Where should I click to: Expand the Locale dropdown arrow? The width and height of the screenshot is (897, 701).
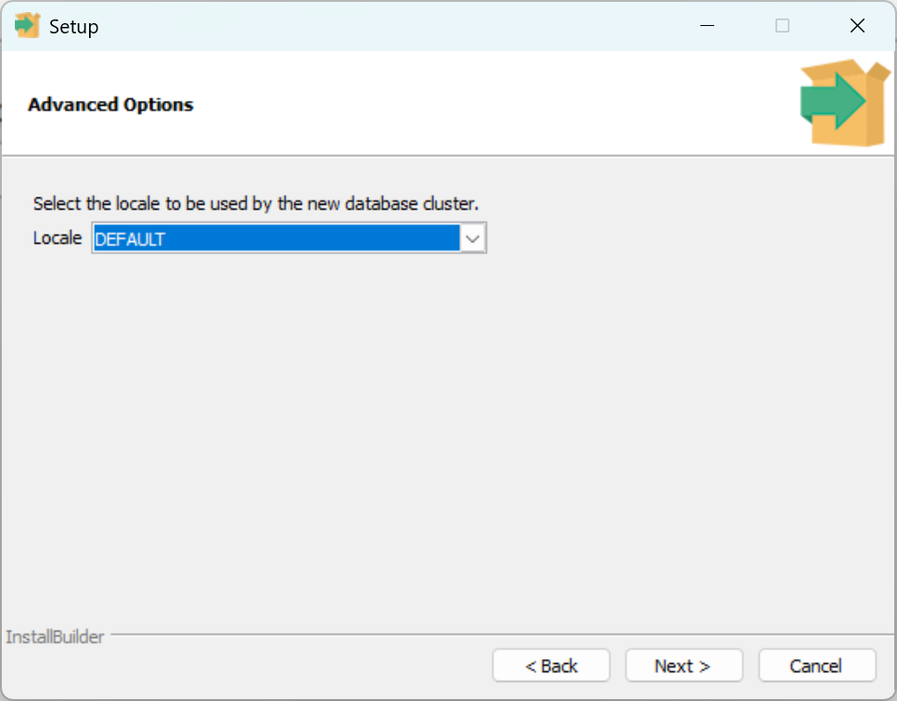coord(473,239)
